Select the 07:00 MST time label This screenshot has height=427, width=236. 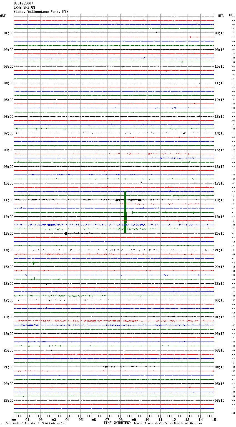click(x=9, y=133)
